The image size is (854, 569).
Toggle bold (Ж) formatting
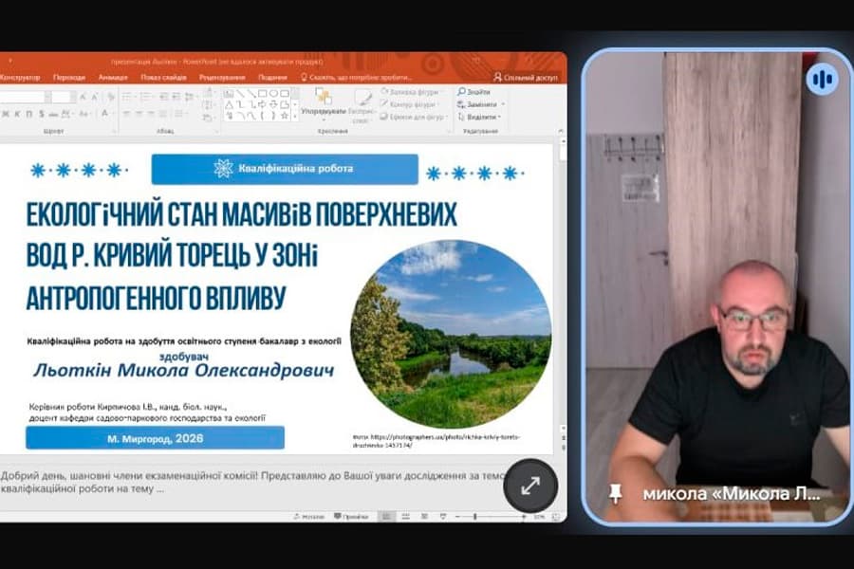point(6,114)
